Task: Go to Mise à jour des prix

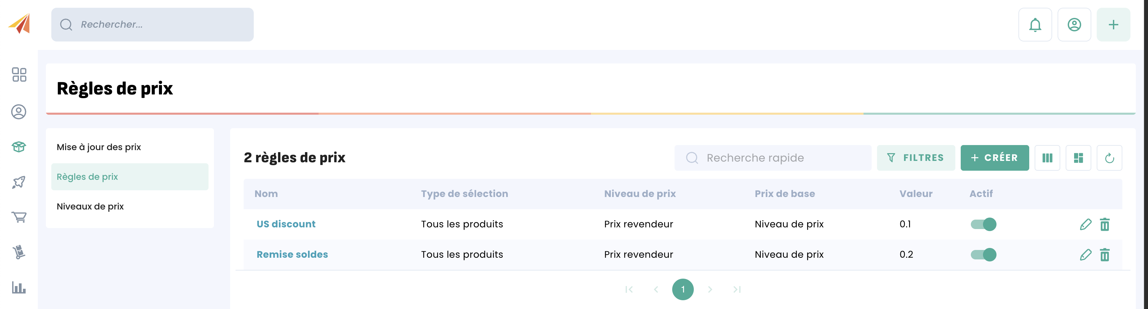Action: (99, 147)
